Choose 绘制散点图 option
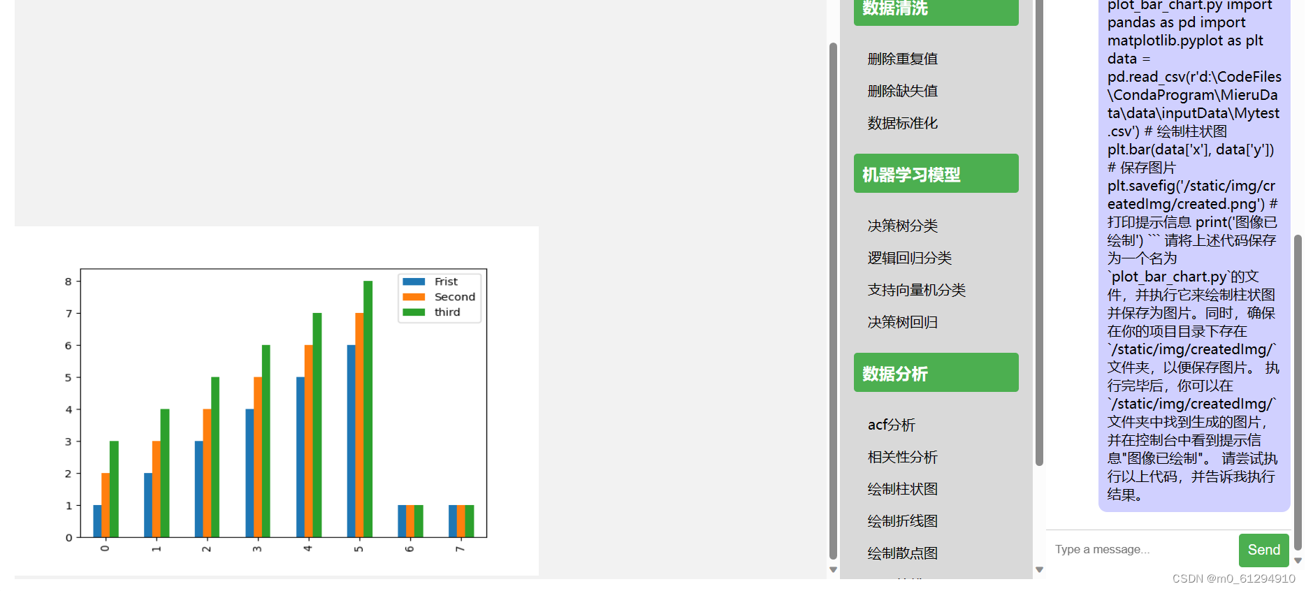 pyautogui.click(x=902, y=554)
